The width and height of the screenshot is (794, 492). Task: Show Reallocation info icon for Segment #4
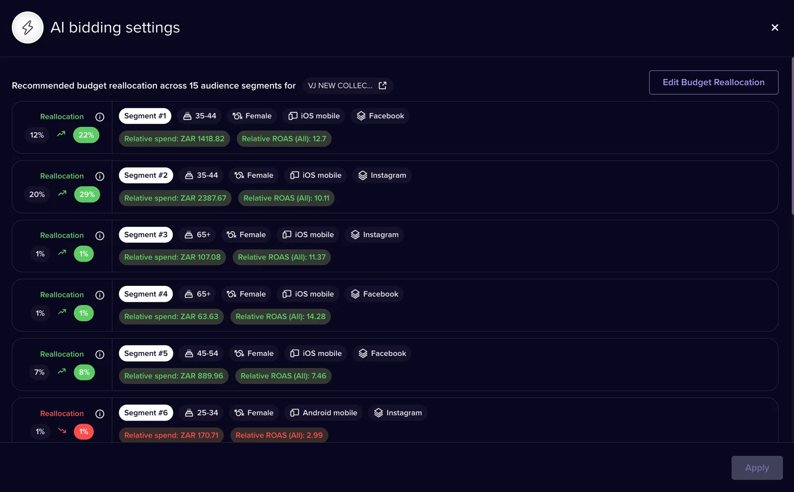point(100,295)
